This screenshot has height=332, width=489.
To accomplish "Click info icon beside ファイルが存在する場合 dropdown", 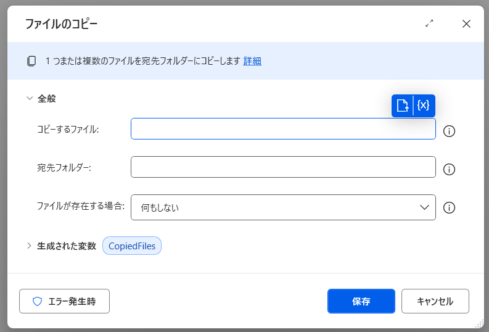I will tap(450, 208).
